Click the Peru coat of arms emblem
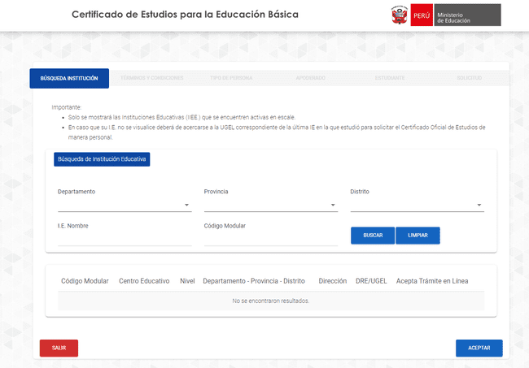 [400, 15]
